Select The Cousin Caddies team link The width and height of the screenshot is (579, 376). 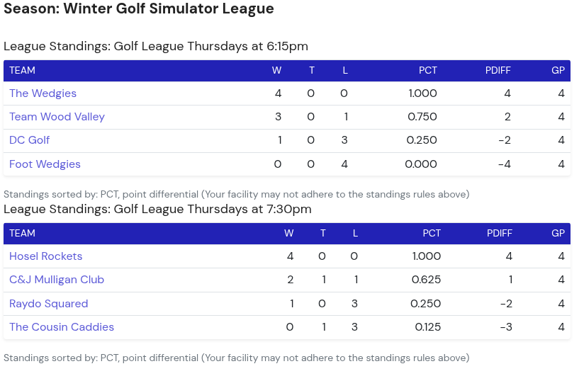pyautogui.click(x=62, y=327)
